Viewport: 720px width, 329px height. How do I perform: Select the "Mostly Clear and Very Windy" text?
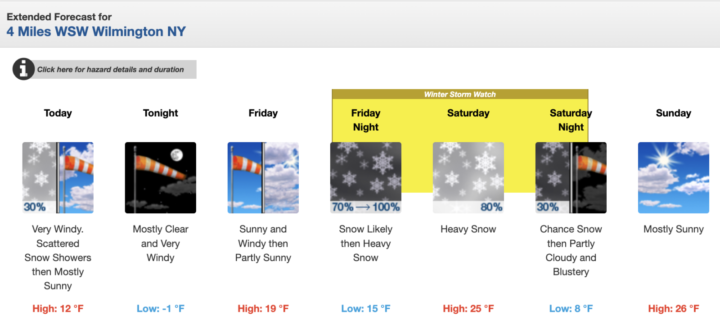[160, 243]
